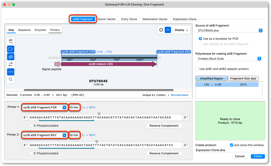
Task: Uncheck 'and close this window' checkbox
Action: coord(231,145)
